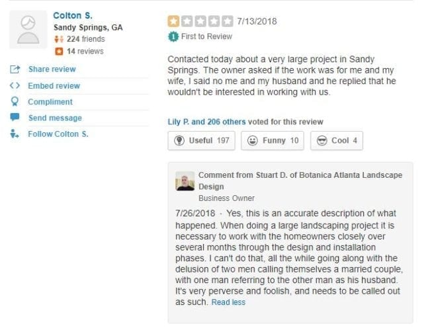Click the Send message link text
This screenshot has width=430, height=330.
[55, 118]
